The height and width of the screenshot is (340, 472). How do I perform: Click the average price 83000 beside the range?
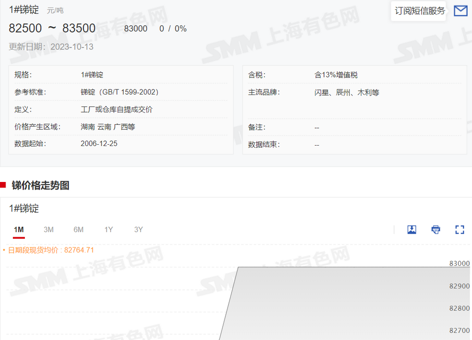136,29
